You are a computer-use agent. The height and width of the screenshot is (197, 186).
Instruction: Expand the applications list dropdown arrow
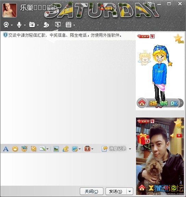click(x=74, y=25)
